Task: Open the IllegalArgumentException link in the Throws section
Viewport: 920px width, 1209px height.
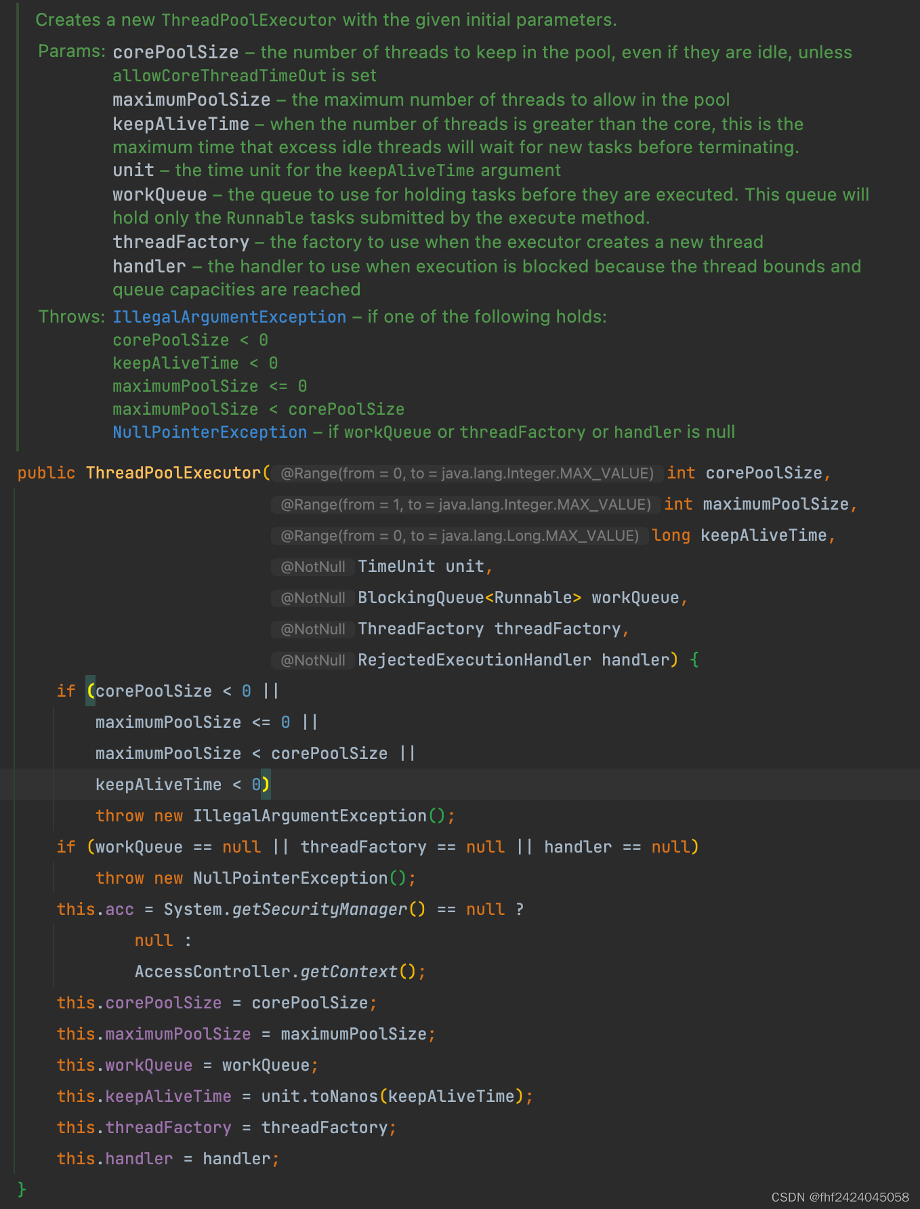Action: [229, 316]
